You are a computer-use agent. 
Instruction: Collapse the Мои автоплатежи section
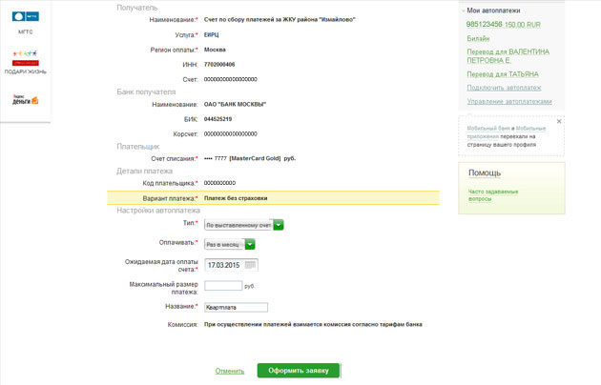pos(462,10)
